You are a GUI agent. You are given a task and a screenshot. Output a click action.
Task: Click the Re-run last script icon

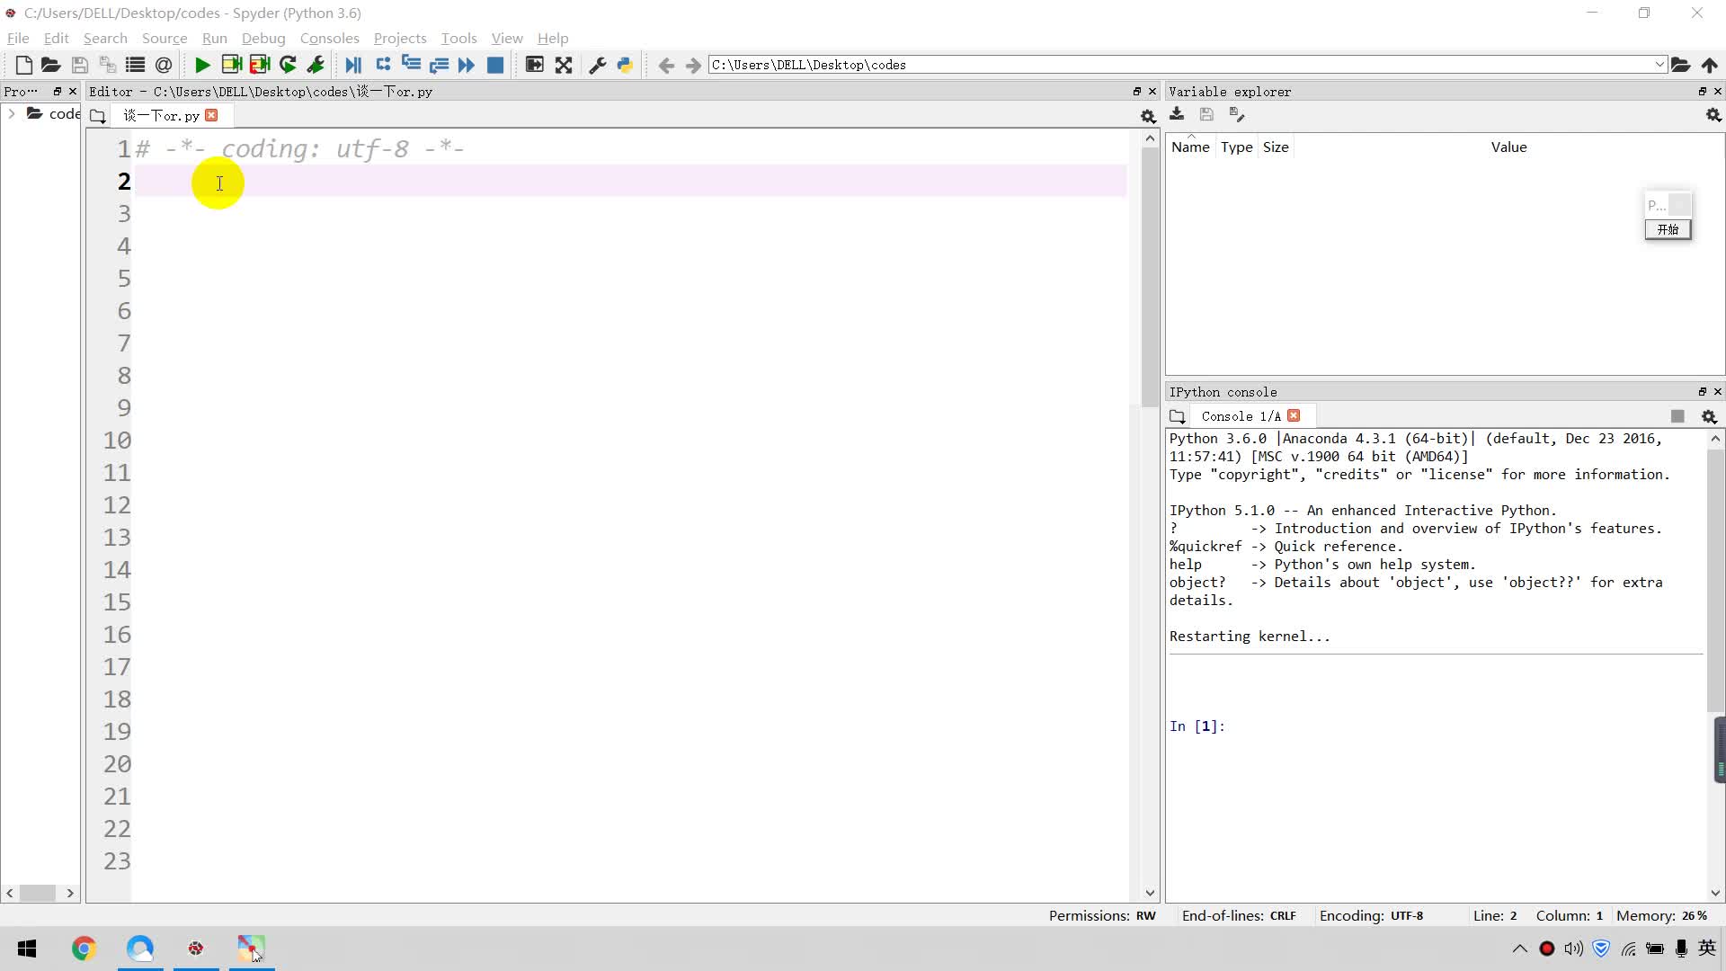point(288,65)
